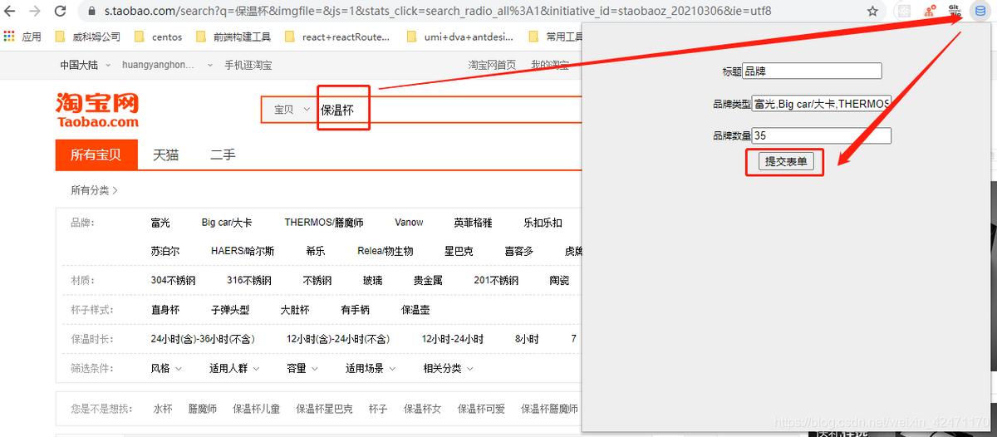Viewport: 997px width, 437px height.
Task: Click suggested search 保温杯星巴克
Action: (x=324, y=409)
